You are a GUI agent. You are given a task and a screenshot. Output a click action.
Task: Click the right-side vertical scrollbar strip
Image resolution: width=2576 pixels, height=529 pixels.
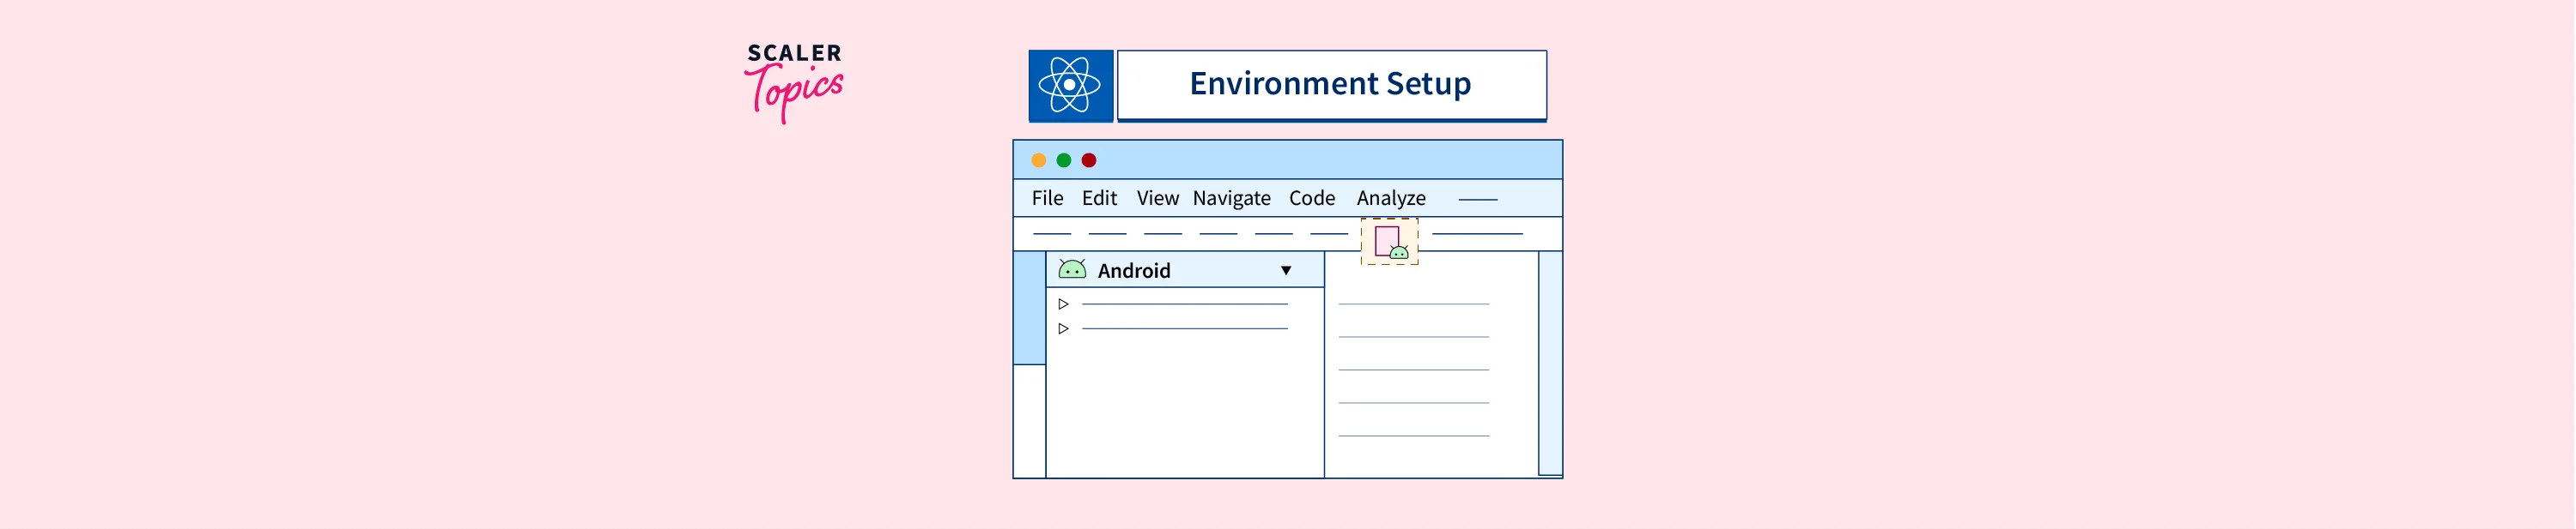[1549, 364]
